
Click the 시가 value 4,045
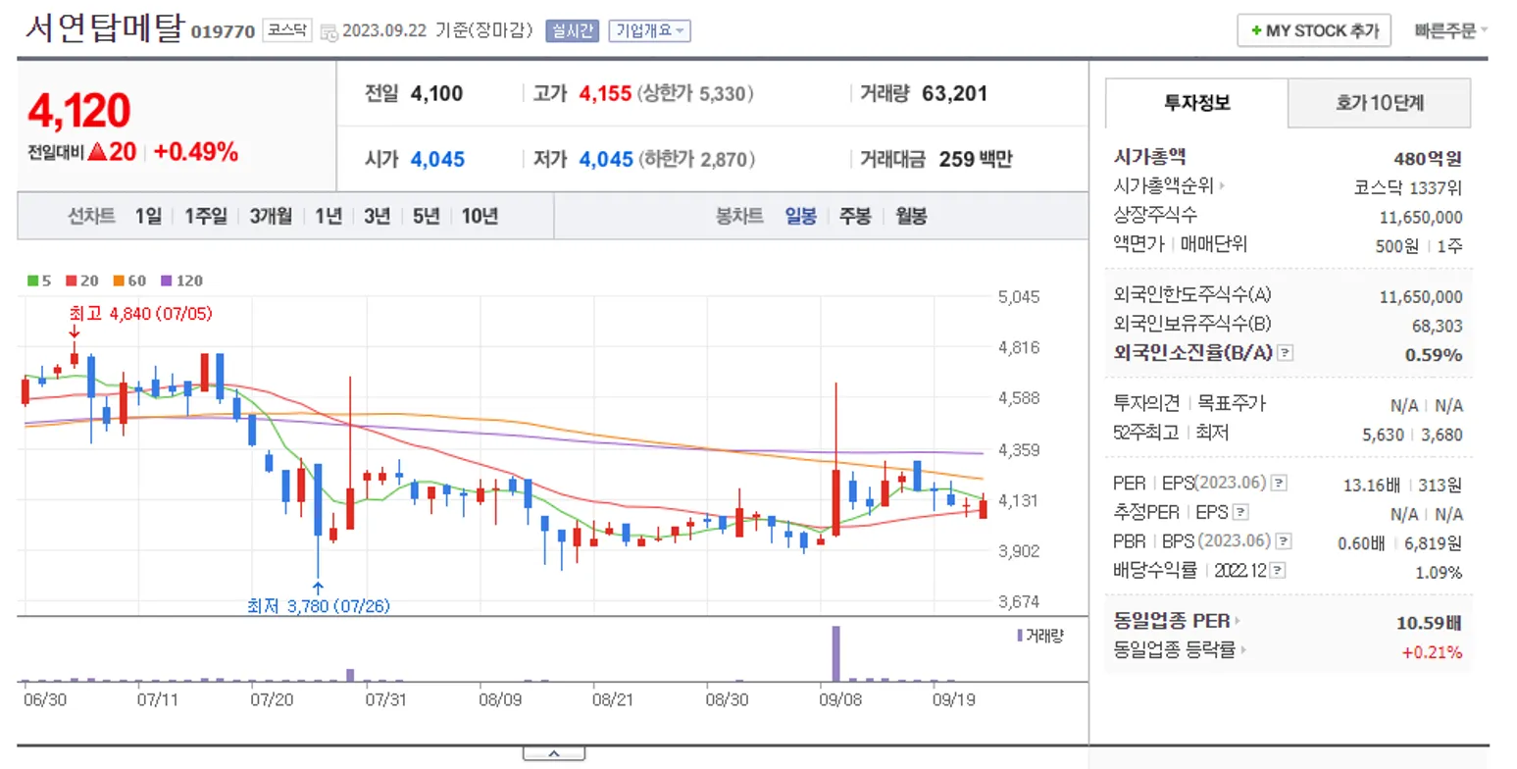tap(437, 159)
